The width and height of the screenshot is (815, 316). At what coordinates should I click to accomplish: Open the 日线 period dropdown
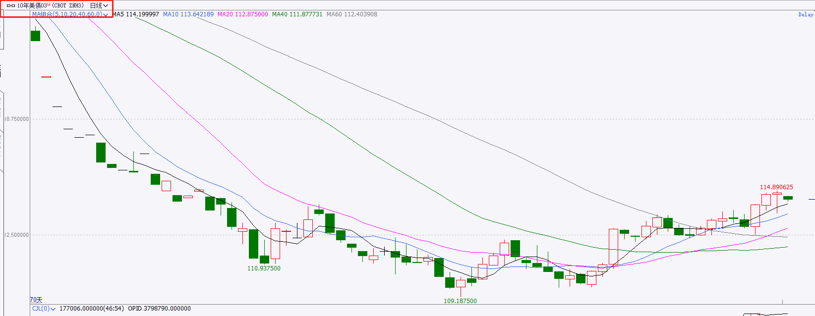[x=99, y=5]
